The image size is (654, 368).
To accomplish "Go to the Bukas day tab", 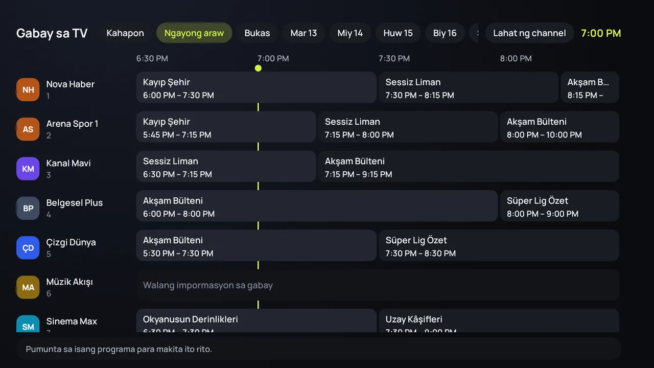I will coord(257,33).
